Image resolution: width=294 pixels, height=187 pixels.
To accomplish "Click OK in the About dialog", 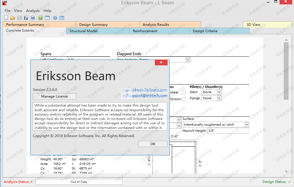I will point(153,144).
